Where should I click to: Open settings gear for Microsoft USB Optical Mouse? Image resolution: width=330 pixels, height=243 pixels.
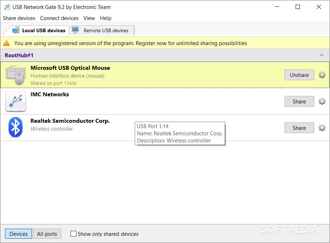322,75
